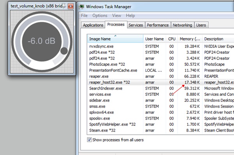Image resolution: width=234 pixels, height=155 pixels.
Task: Switch to the Applications tab
Action: pos(93,25)
